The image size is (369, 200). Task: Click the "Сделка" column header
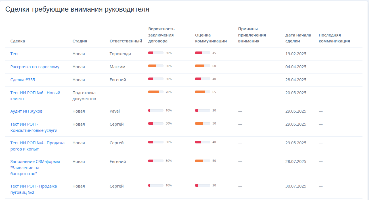[18, 41]
